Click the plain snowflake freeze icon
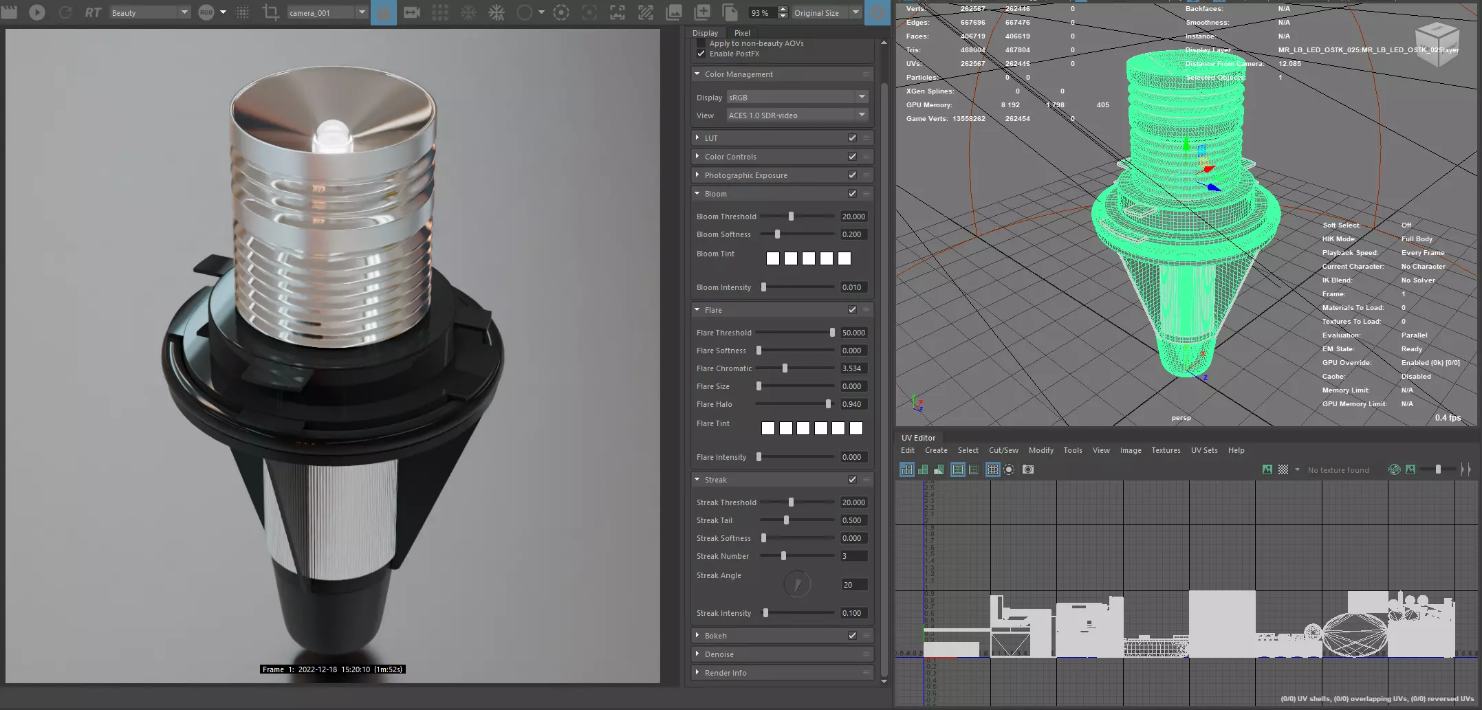1482x710 pixels. click(x=468, y=12)
